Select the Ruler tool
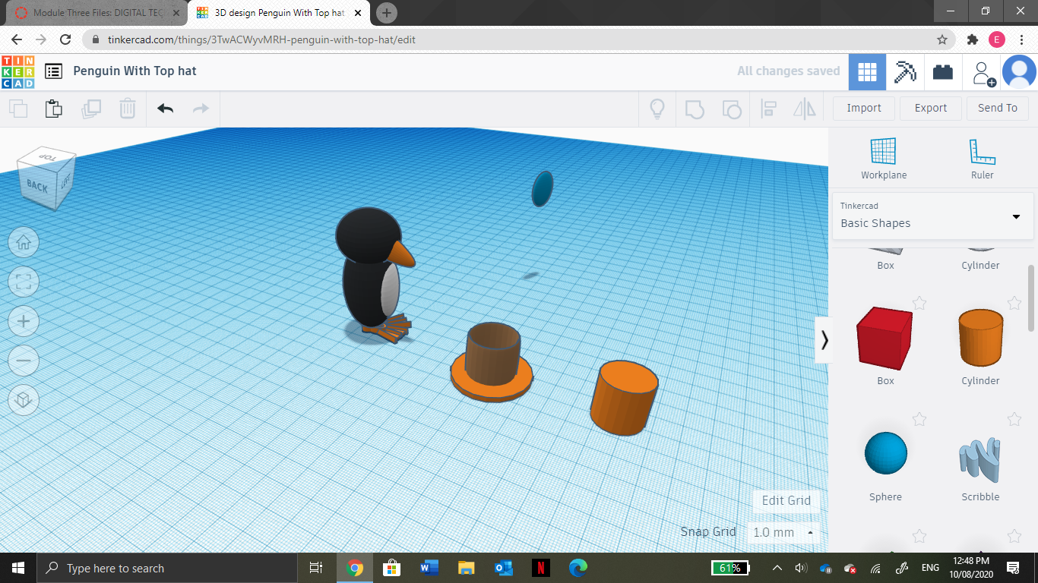The width and height of the screenshot is (1038, 583). (x=982, y=159)
